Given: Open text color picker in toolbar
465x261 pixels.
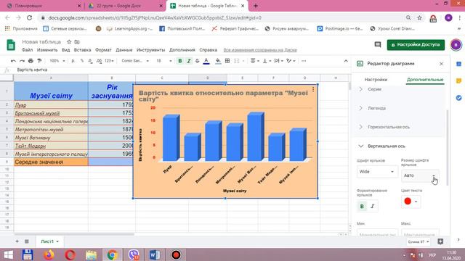Looking at the screenshot, I should click(x=206, y=61).
